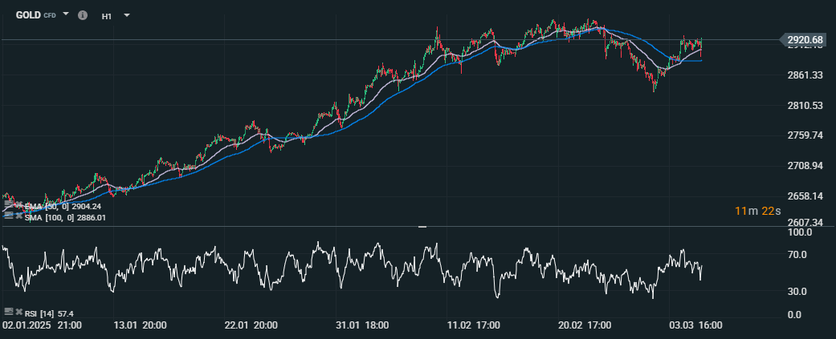Open the GOLD instrument info icon
836x339 pixels.
click(x=82, y=15)
